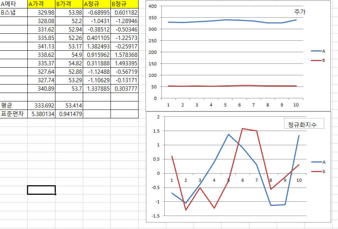The image size is (338, 229).
Task: Select cell with value 0.311888
Action: point(97,63)
